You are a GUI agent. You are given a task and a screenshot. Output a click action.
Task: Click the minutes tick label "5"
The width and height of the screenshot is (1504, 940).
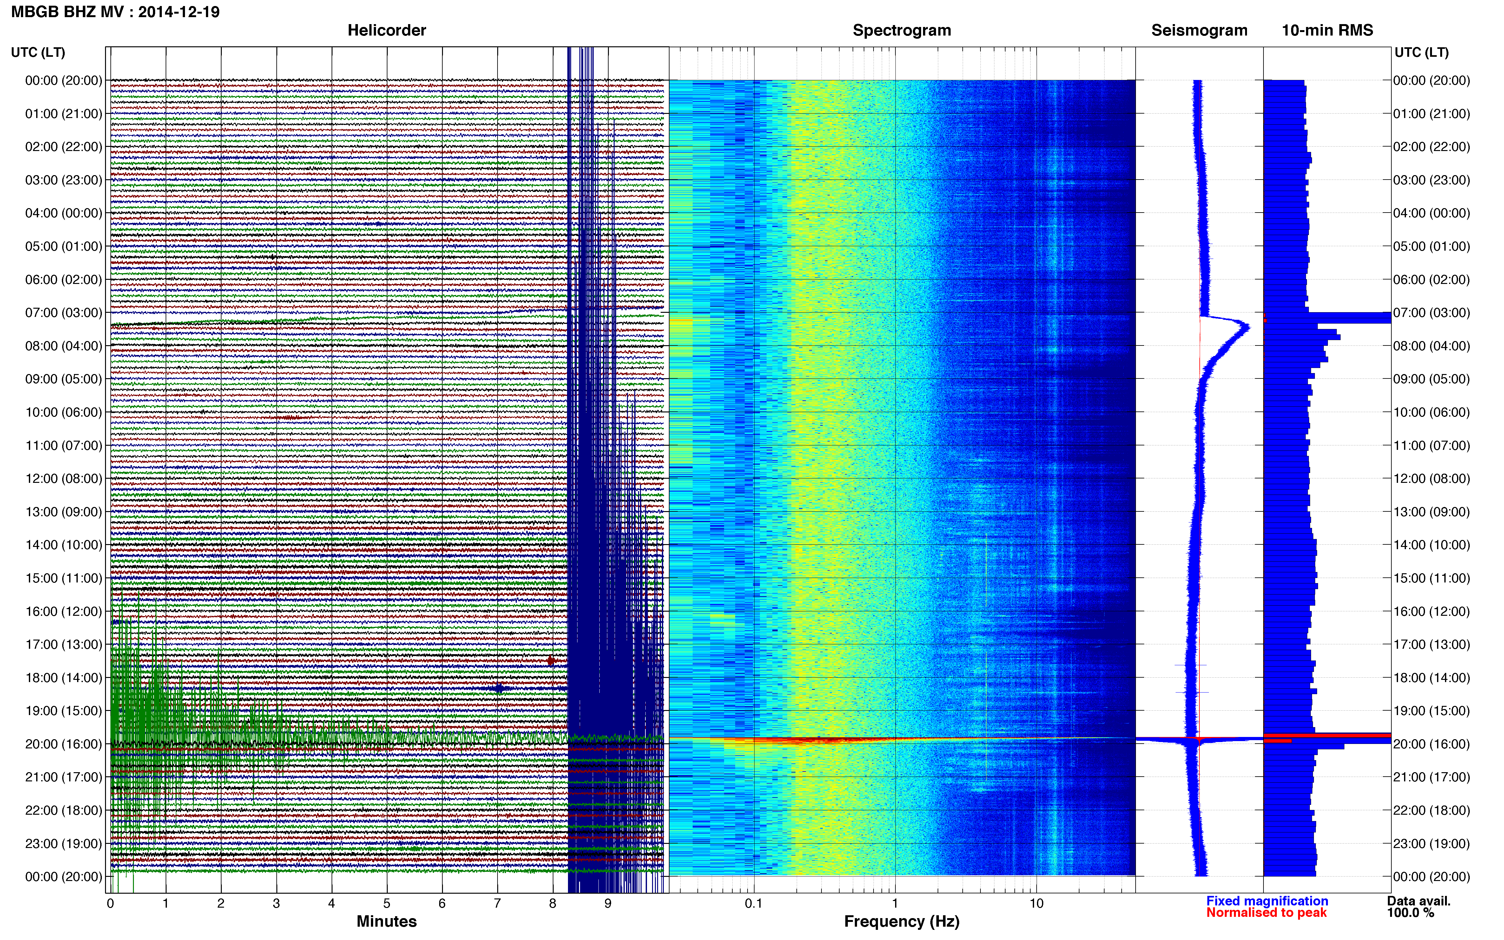tap(387, 903)
